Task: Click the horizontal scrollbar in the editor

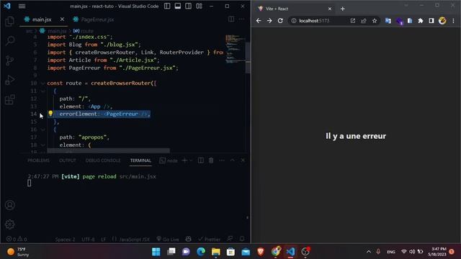Action: (x=108, y=150)
